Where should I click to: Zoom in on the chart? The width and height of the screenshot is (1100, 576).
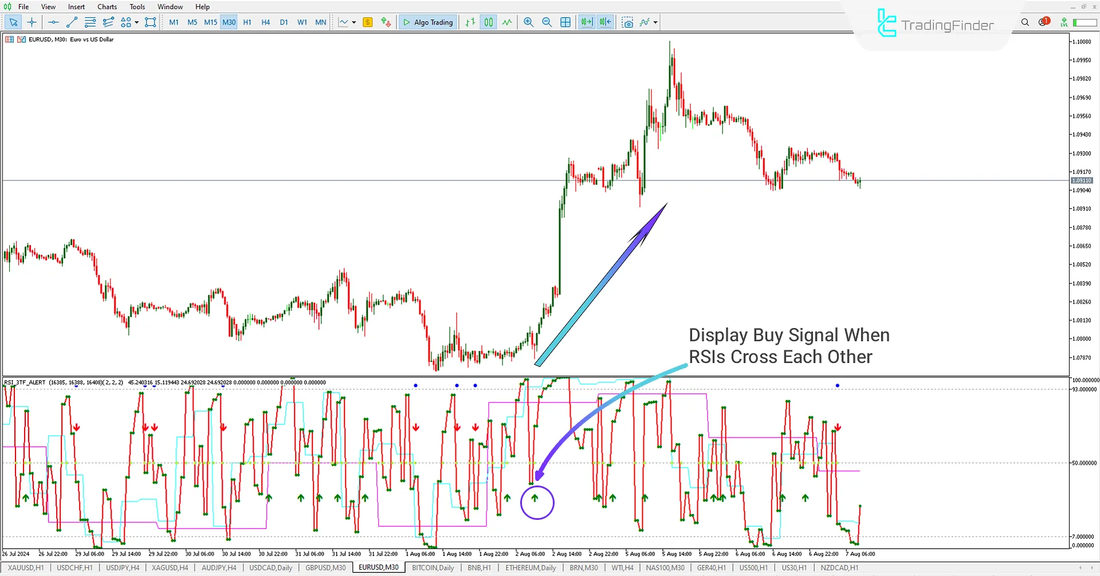click(528, 22)
